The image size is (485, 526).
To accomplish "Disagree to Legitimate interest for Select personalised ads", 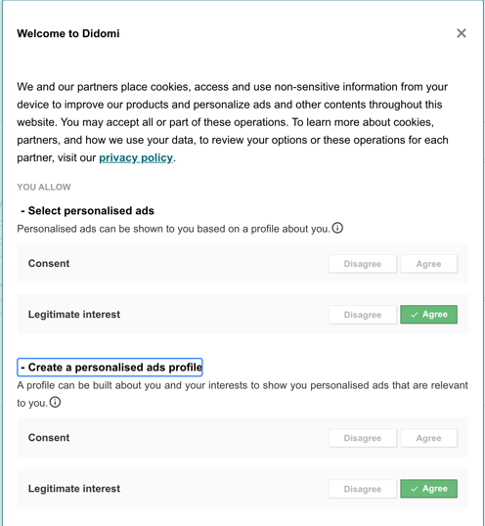I will pos(363,315).
